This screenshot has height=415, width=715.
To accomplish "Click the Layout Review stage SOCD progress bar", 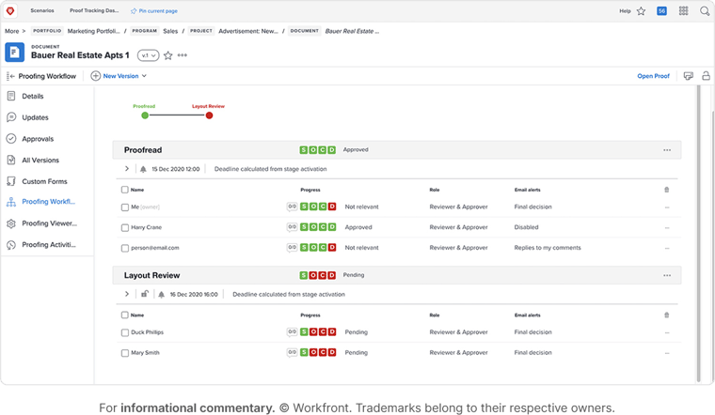I will click(x=318, y=275).
